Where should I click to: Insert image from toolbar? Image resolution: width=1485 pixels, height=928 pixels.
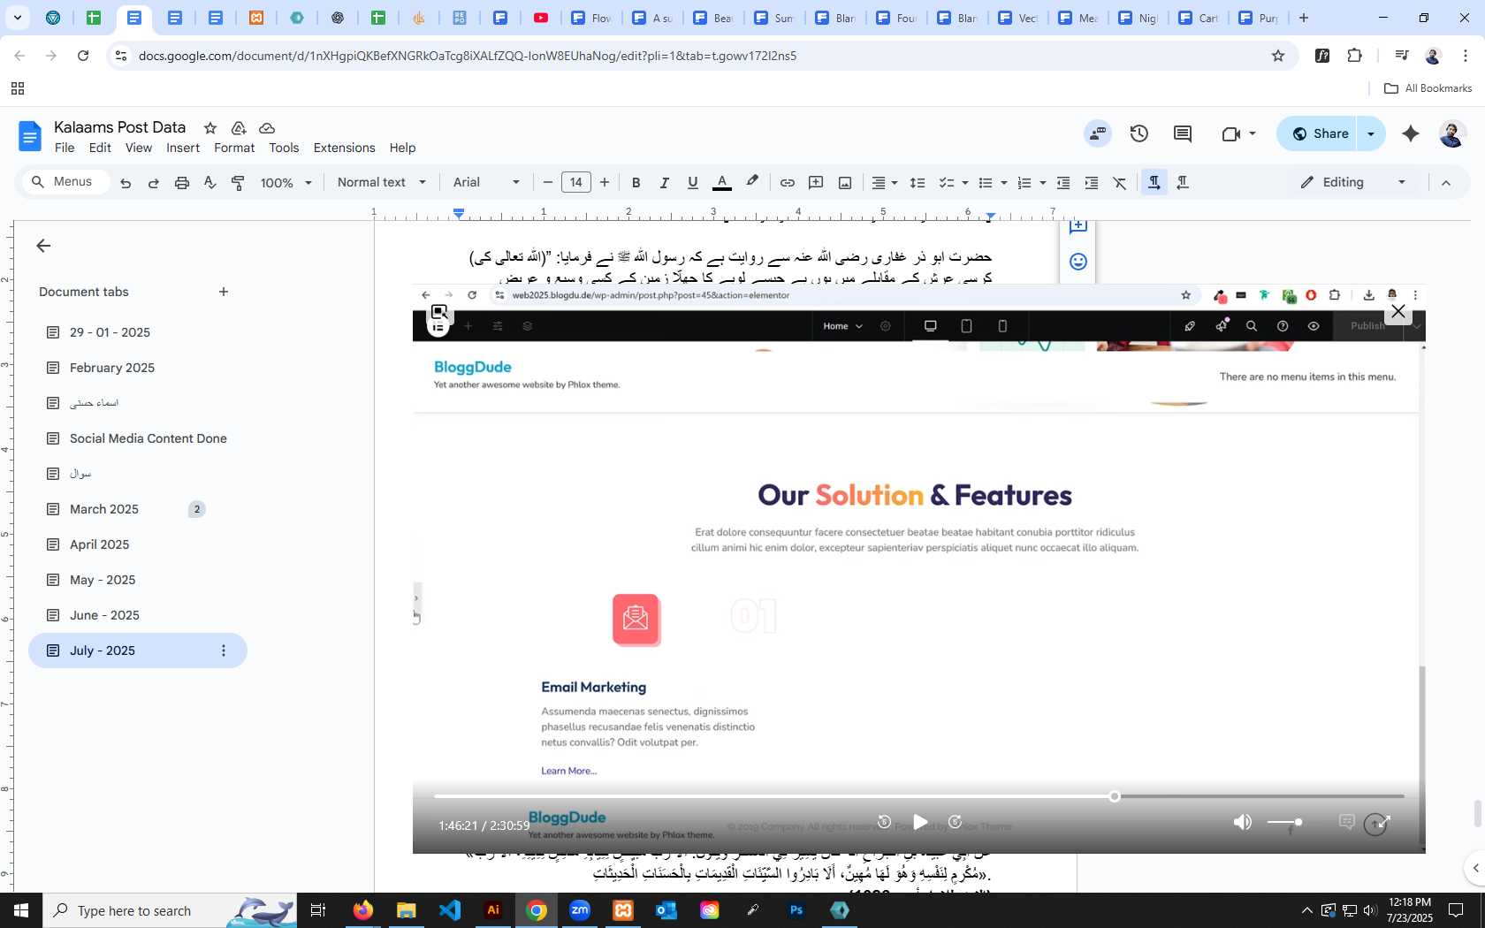(x=845, y=183)
